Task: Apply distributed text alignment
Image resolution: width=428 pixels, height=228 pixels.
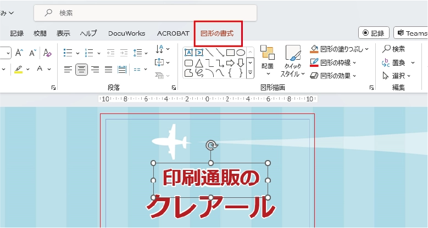Action: [122, 70]
